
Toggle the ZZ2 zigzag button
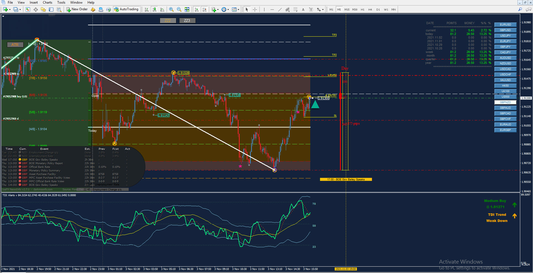(x=168, y=21)
